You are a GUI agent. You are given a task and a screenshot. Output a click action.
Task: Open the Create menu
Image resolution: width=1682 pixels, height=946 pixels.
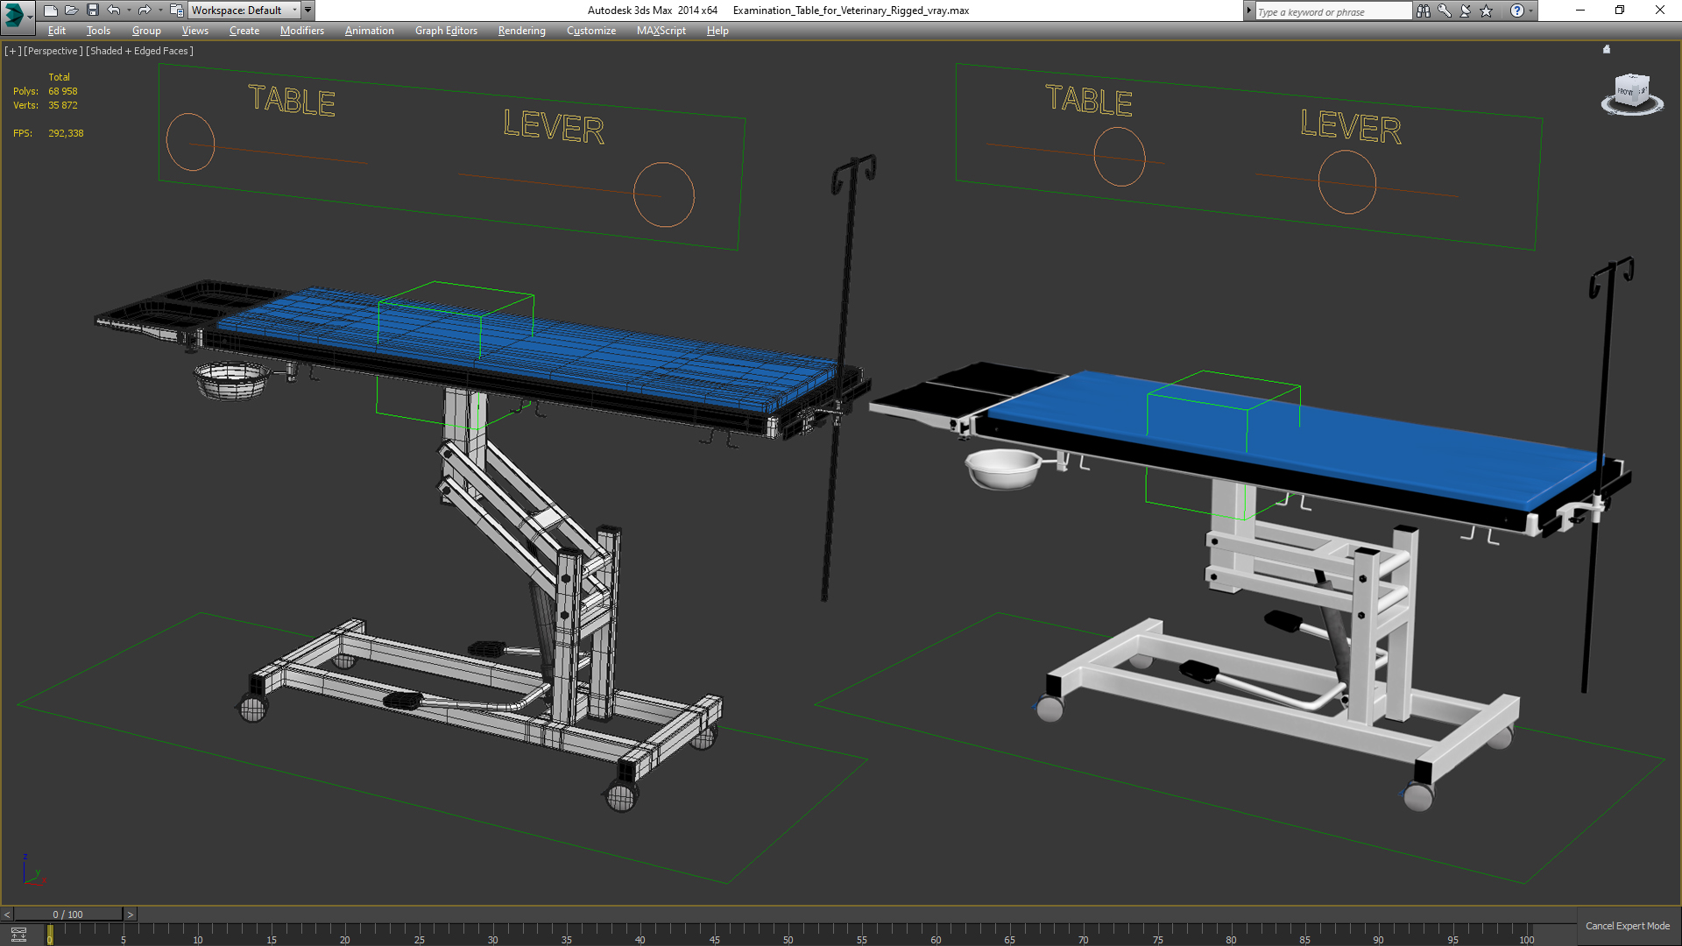click(244, 31)
